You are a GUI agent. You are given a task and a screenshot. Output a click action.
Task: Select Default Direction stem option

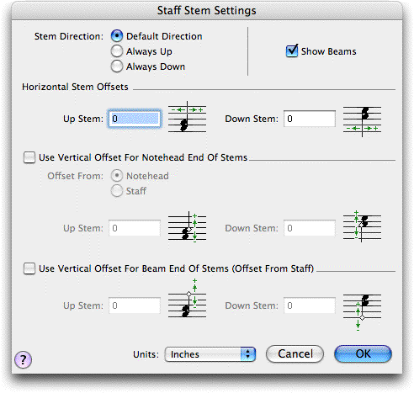click(117, 36)
